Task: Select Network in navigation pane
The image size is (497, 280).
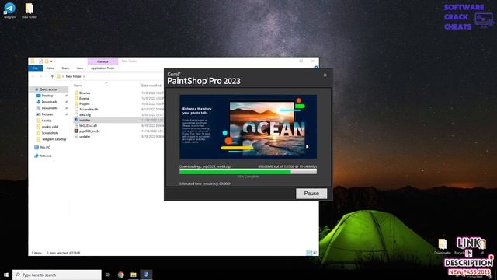Action: pos(45,156)
